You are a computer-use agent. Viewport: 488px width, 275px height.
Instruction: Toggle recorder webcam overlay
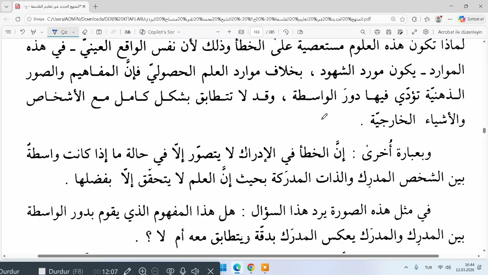tap(170, 271)
